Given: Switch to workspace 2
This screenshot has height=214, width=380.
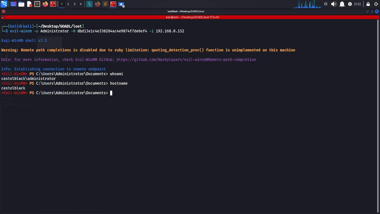Looking at the screenshot, I should (x=68, y=4).
